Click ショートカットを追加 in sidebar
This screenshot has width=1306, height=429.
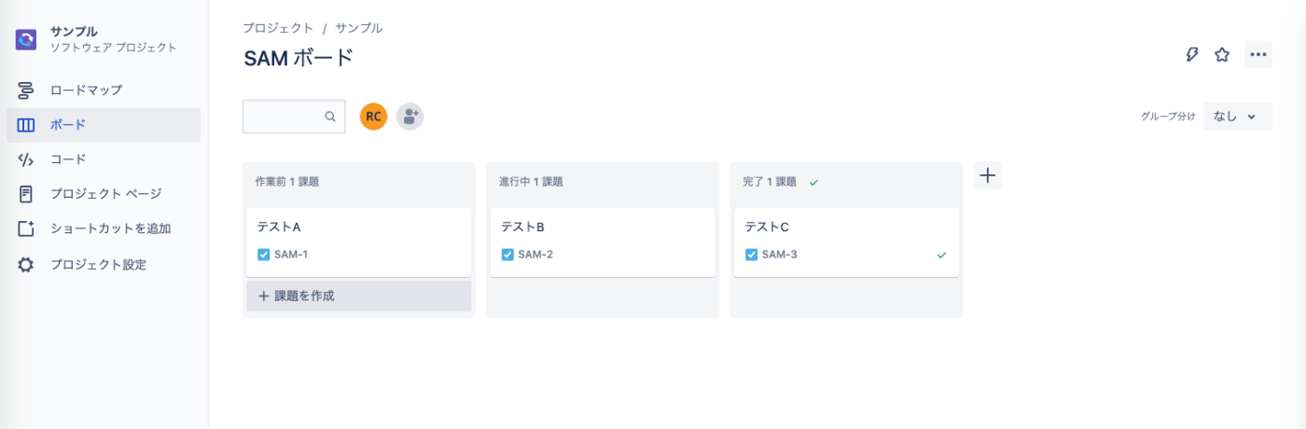[110, 228]
